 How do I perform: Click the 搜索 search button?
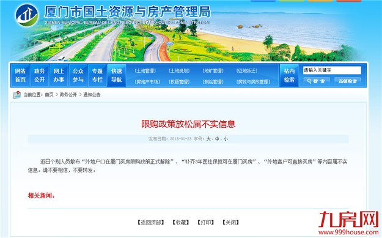tap(317, 81)
